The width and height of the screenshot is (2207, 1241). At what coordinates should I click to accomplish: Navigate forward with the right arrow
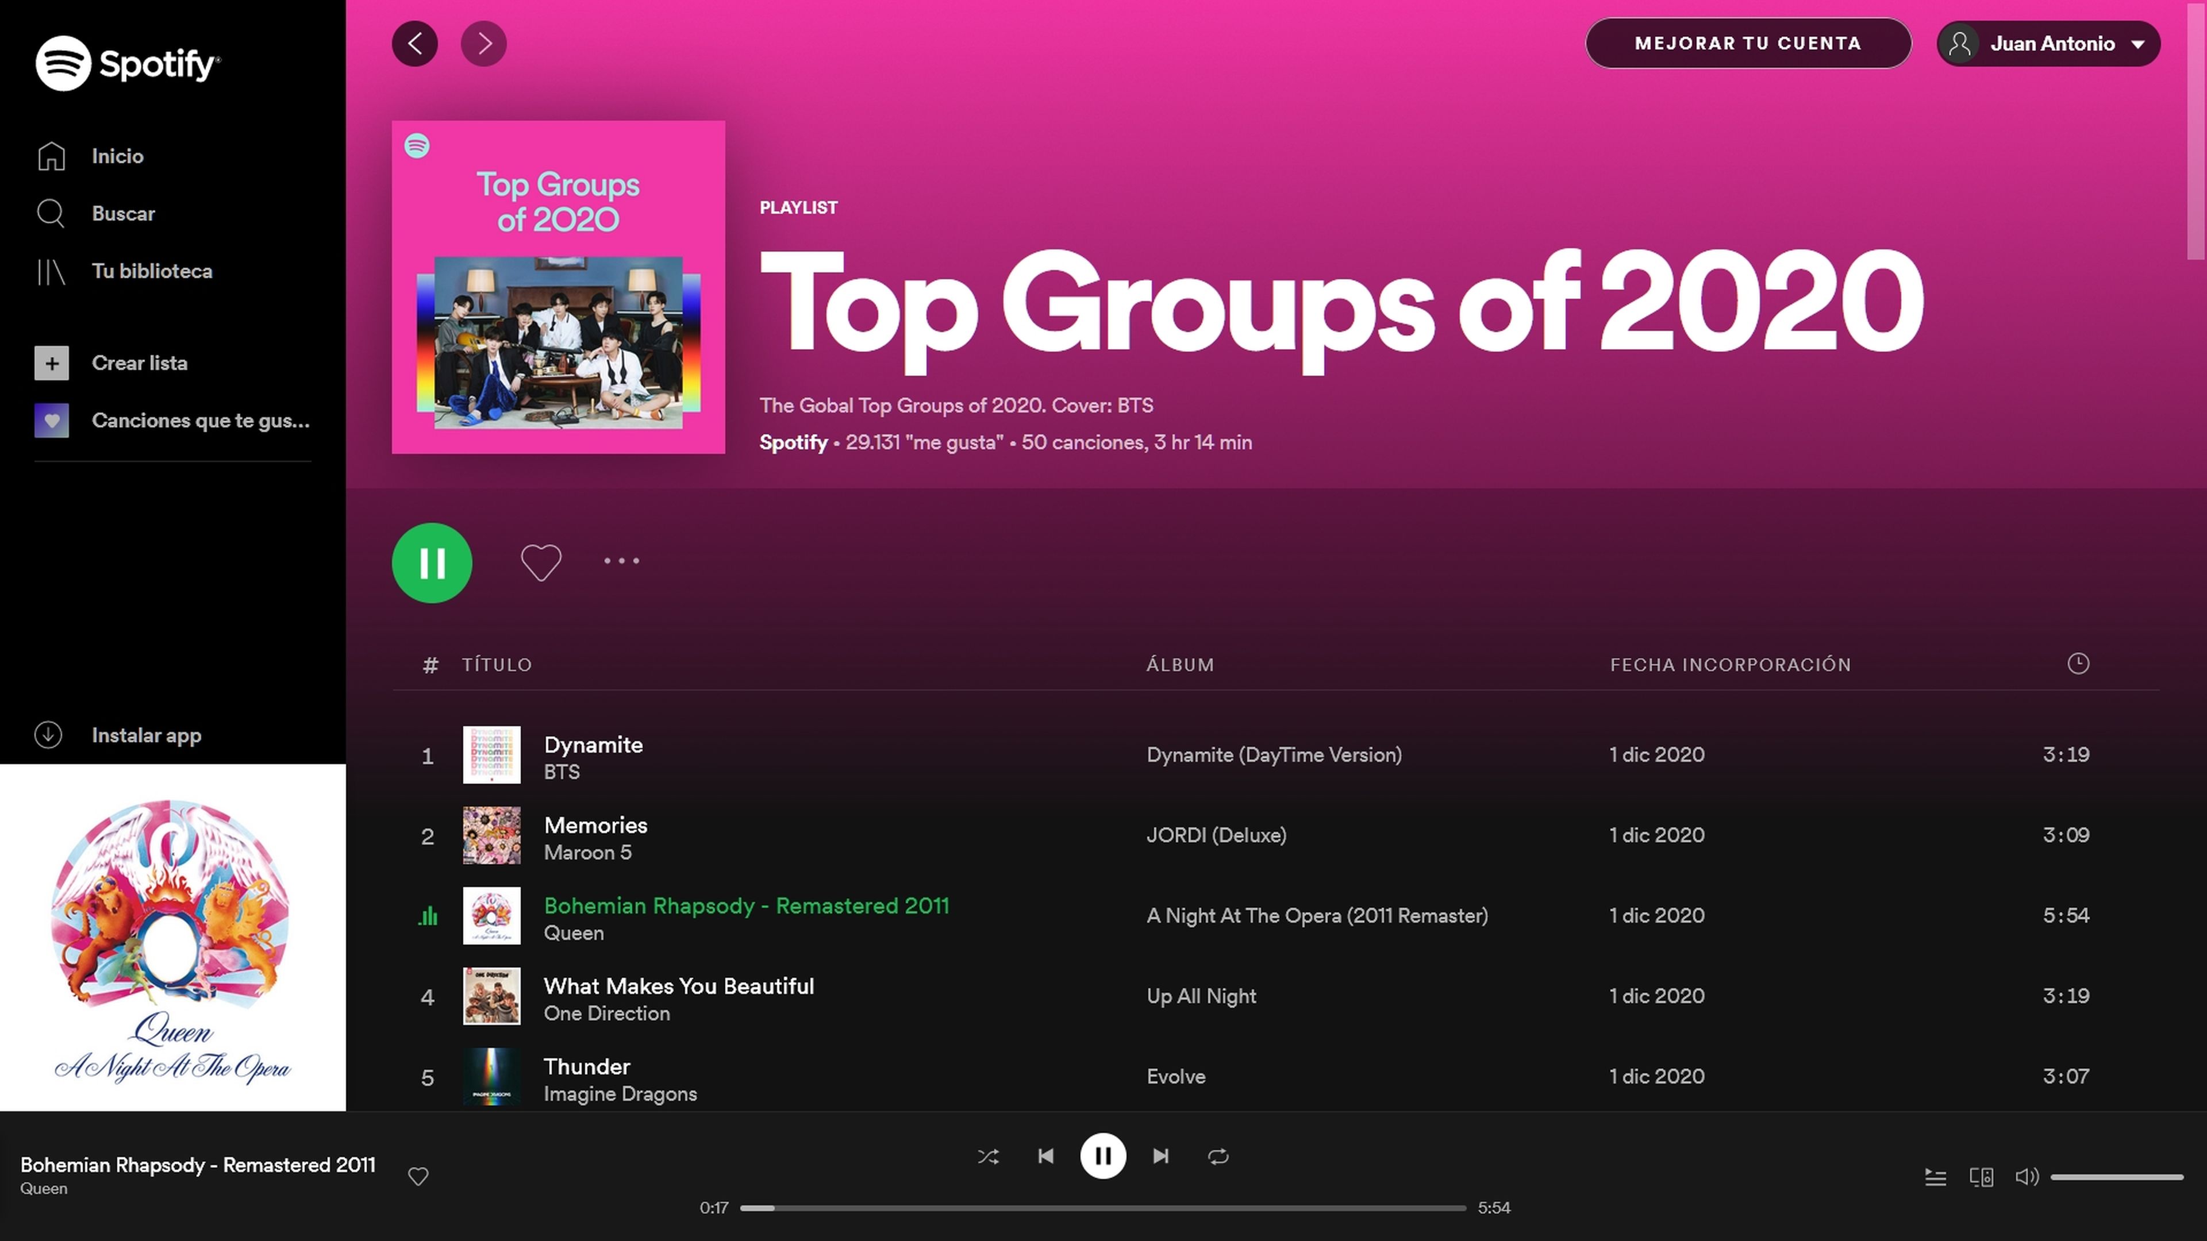click(x=484, y=44)
